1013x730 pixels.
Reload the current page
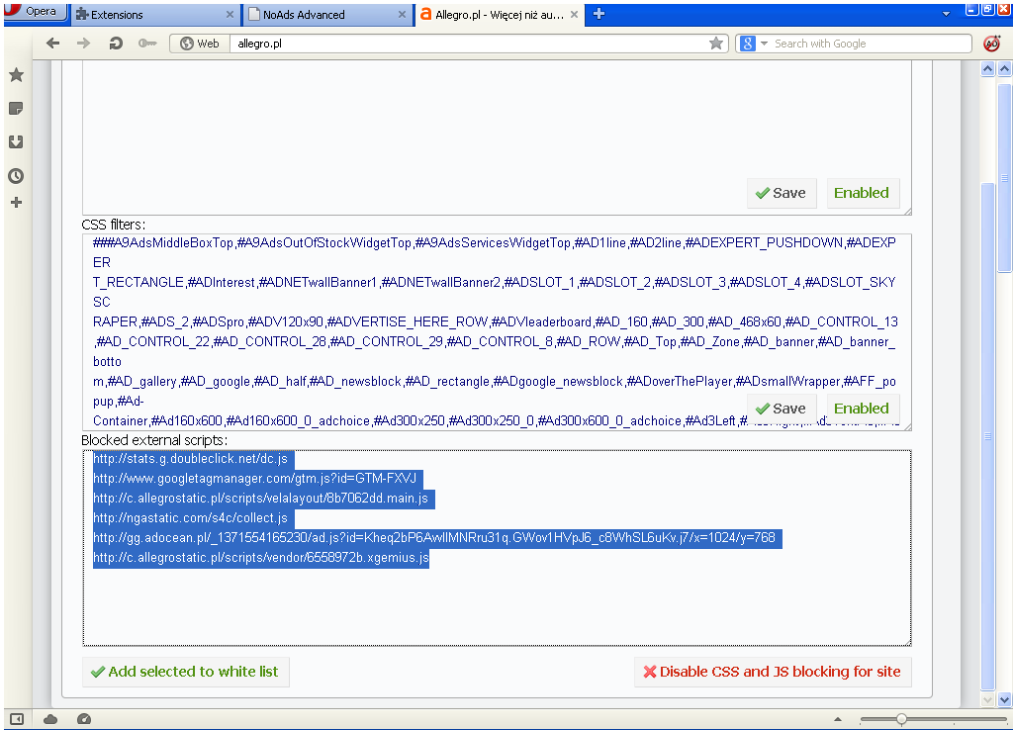point(116,44)
